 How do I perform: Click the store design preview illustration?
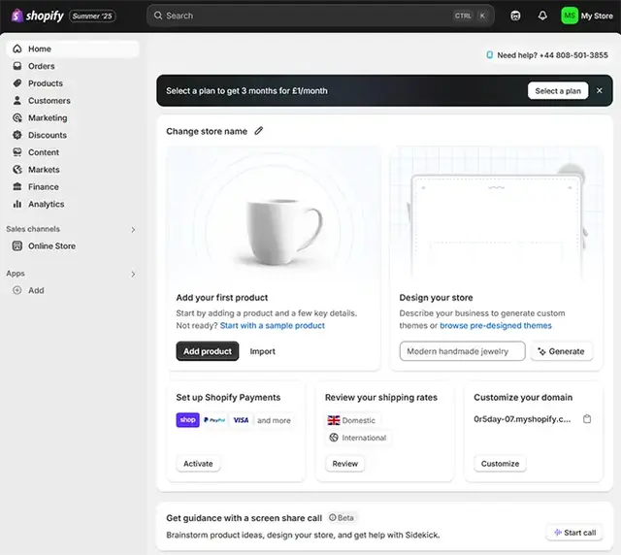click(497, 213)
